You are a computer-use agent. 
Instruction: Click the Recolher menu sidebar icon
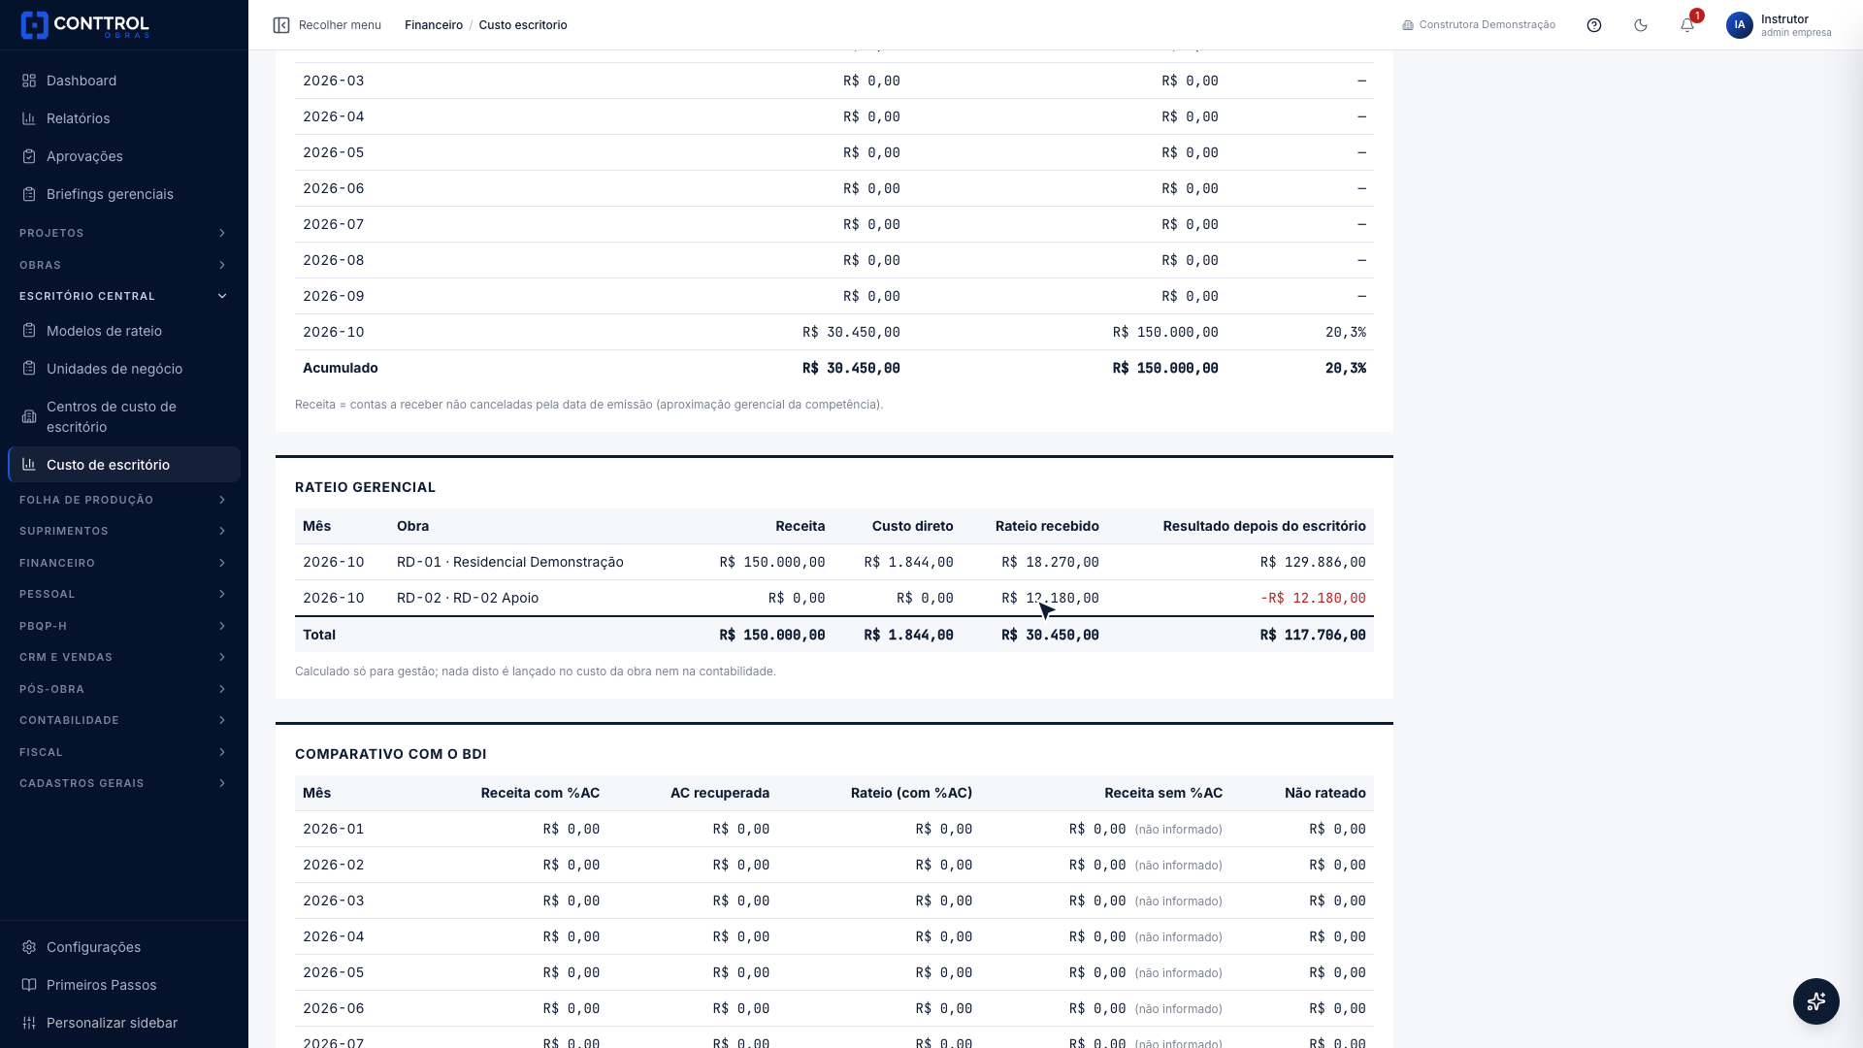coord(281,25)
